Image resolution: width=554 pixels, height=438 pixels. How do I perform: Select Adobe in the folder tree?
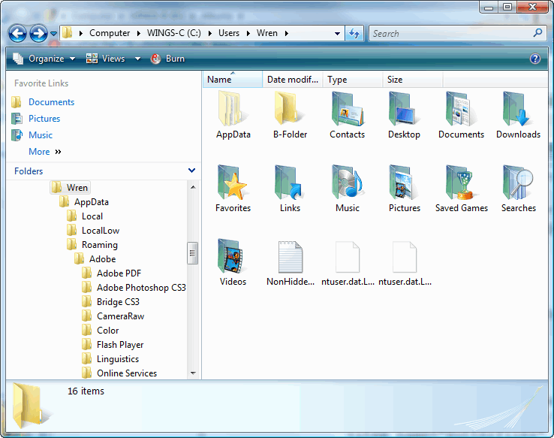(102, 259)
